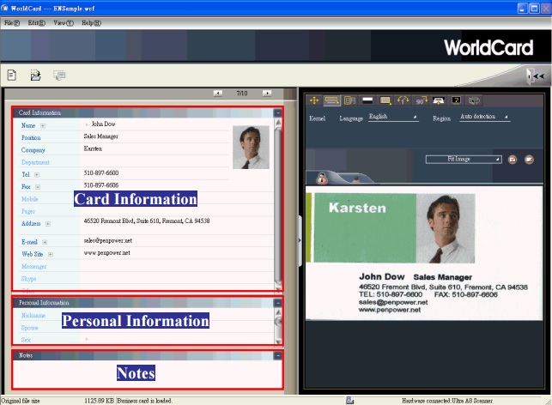
Task: Collapse the Card Information section
Action: pos(278,112)
